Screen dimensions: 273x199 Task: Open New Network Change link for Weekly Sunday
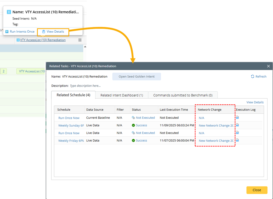(x=216, y=125)
